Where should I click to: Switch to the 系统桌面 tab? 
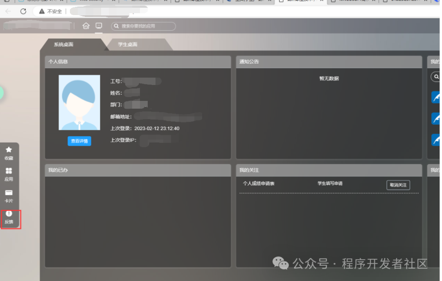(64, 45)
